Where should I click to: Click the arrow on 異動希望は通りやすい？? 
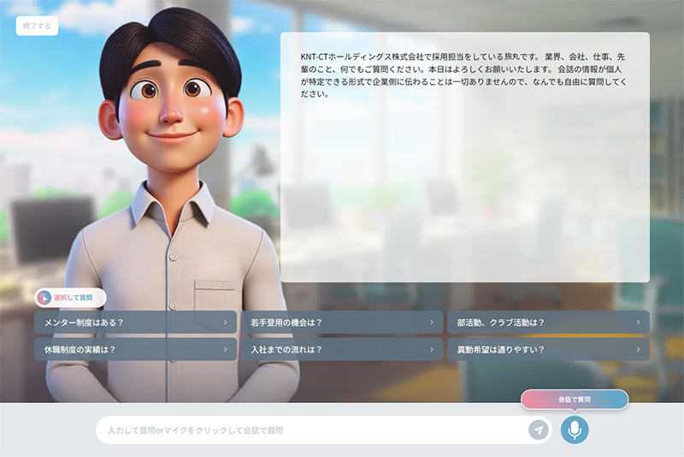pos(638,349)
